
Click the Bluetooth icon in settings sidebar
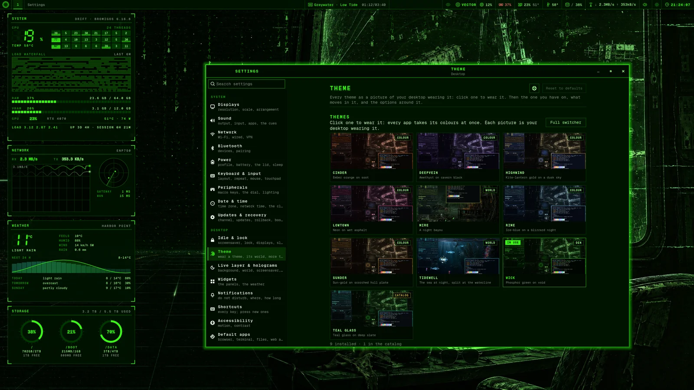213,148
